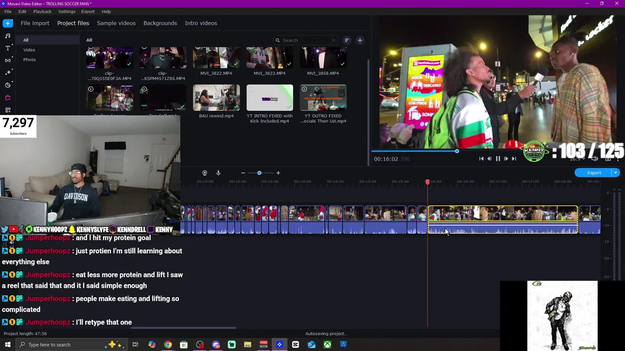Select the MVI_3858.MP4 thumbnail
This screenshot has height=351, width=625.
[323, 58]
